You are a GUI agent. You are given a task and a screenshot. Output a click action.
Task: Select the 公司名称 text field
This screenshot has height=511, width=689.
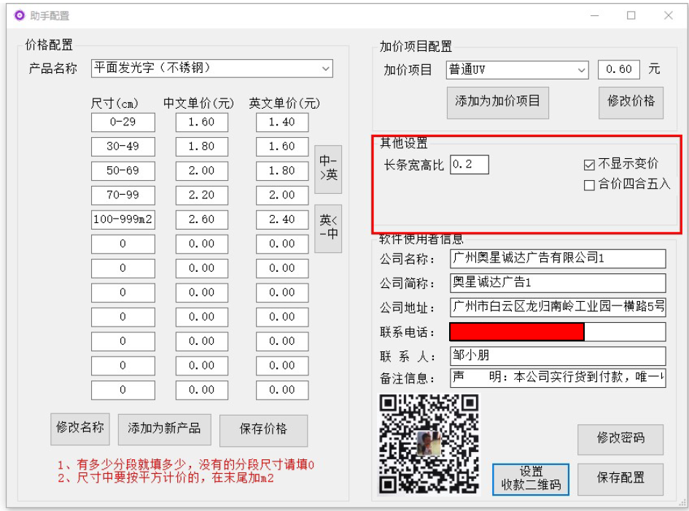click(x=558, y=259)
